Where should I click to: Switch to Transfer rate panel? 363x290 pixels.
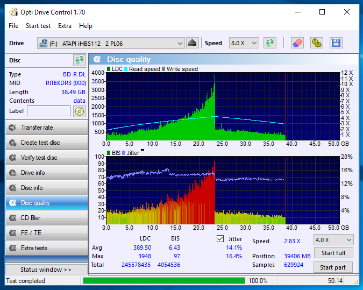tap(47, 128)
